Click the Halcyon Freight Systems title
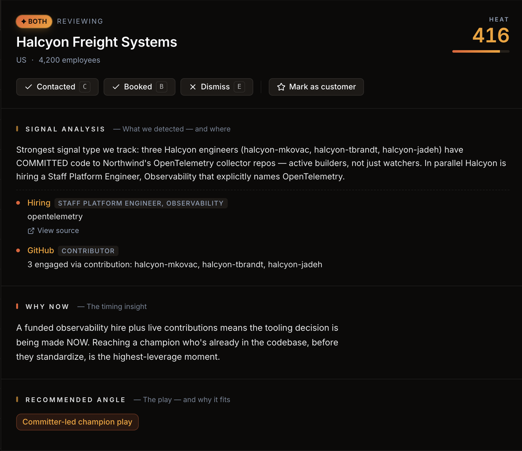This screenshot has width=522, height=451. [97, 42]
